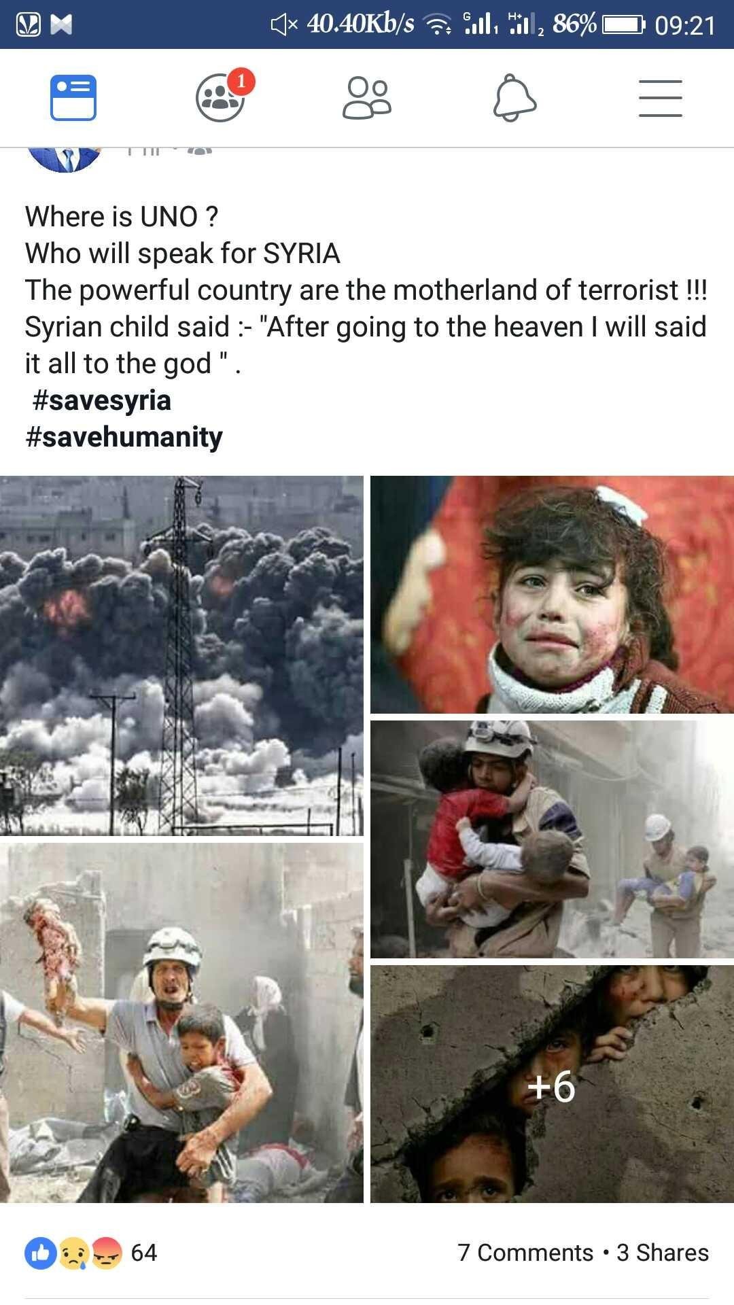Open the white helmet rescuer with boy photo
This screenshot has width=734, height=1305.
click(181, 1023)
